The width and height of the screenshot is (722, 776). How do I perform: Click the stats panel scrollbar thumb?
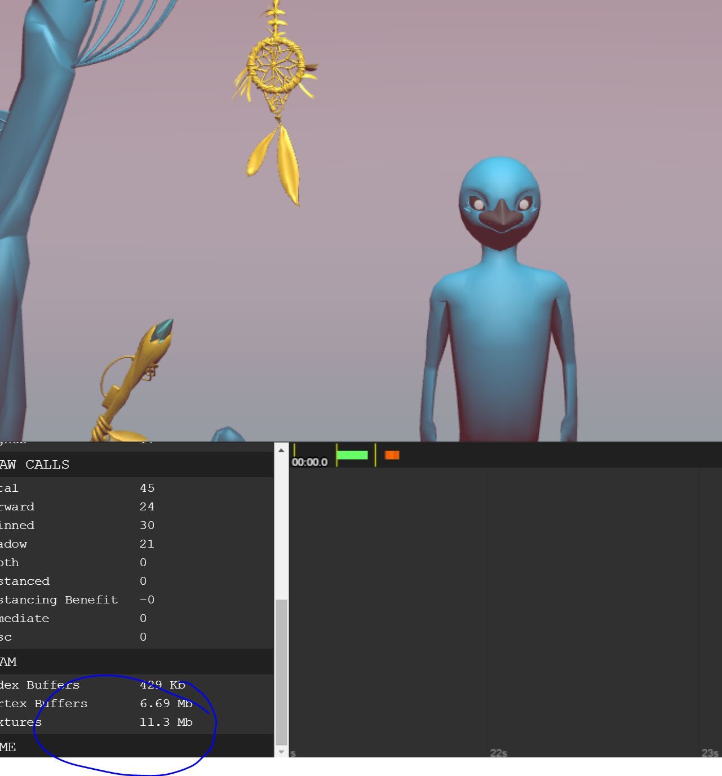[x=281, y=671]
